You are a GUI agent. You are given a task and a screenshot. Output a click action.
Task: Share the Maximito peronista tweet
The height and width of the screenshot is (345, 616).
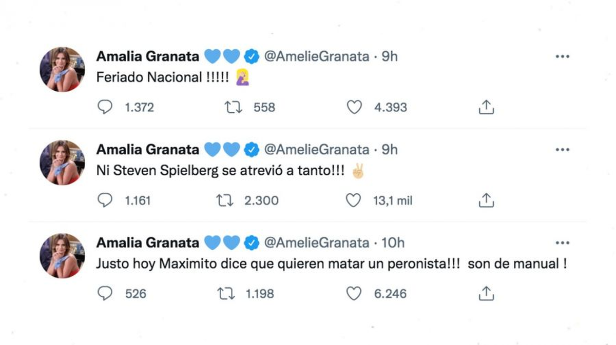point(486,293)
